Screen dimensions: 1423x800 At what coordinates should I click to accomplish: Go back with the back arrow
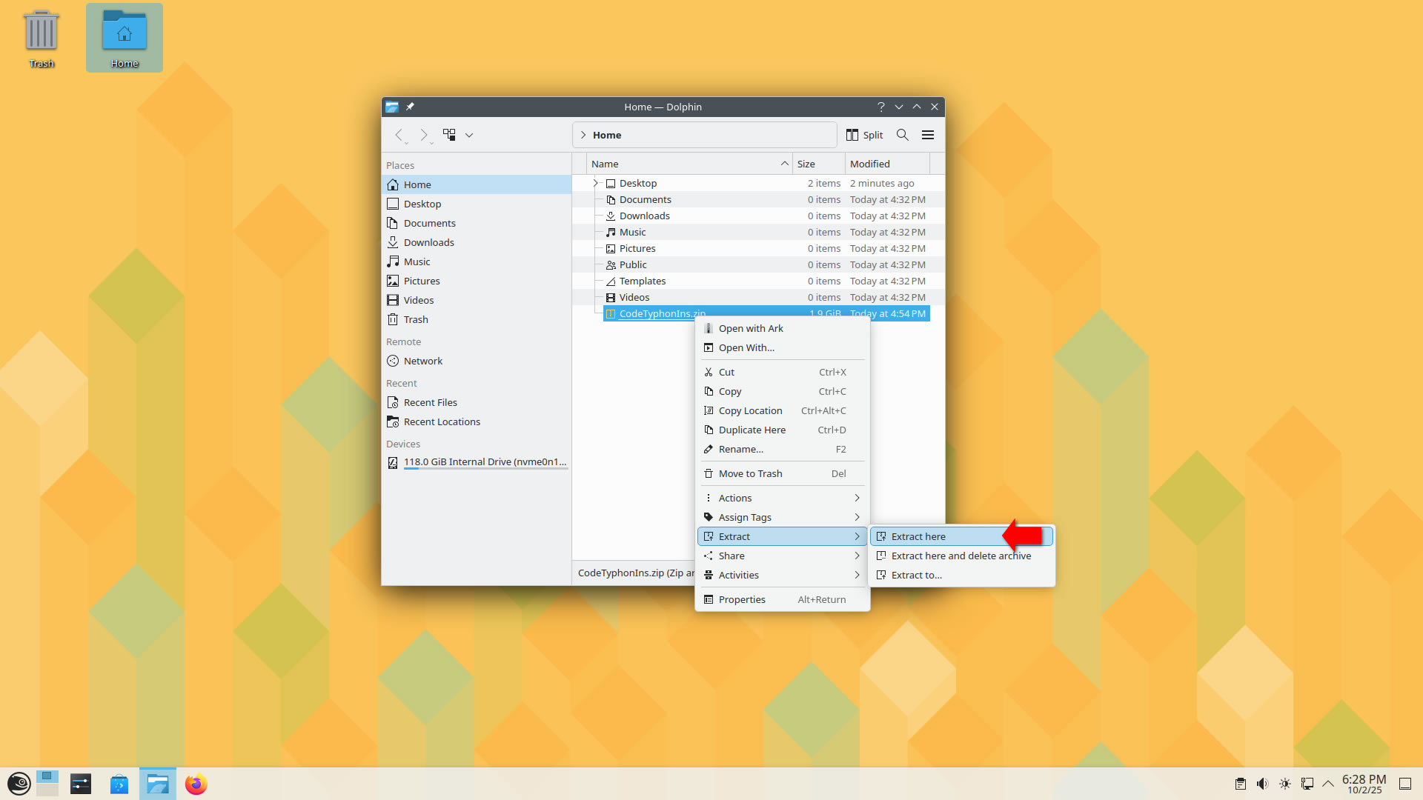click(x=399, y=135)
